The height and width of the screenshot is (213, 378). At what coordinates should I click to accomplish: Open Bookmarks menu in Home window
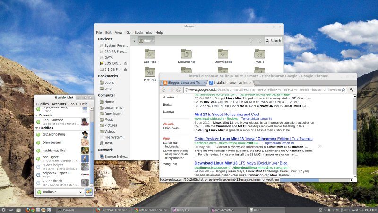pyautogui.click(x=143, y=32)
